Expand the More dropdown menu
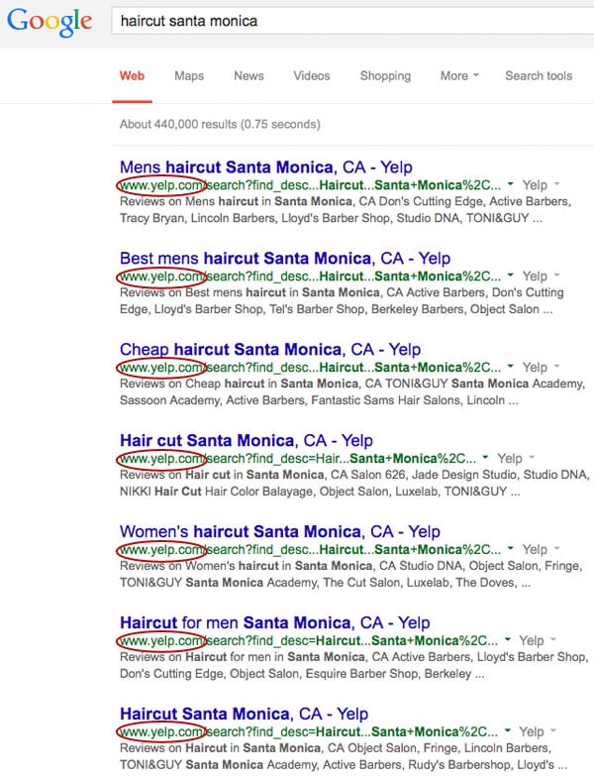The image size is (594, 780). coord(459,76)
